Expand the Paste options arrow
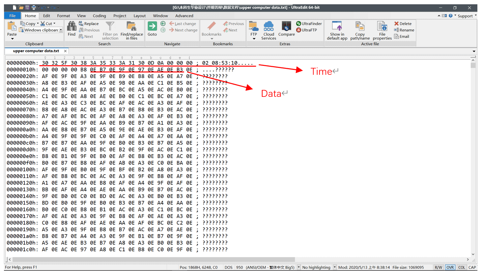The height and width of the screenshot is (275, 482). pyautogui.click(x=12, y=39)
